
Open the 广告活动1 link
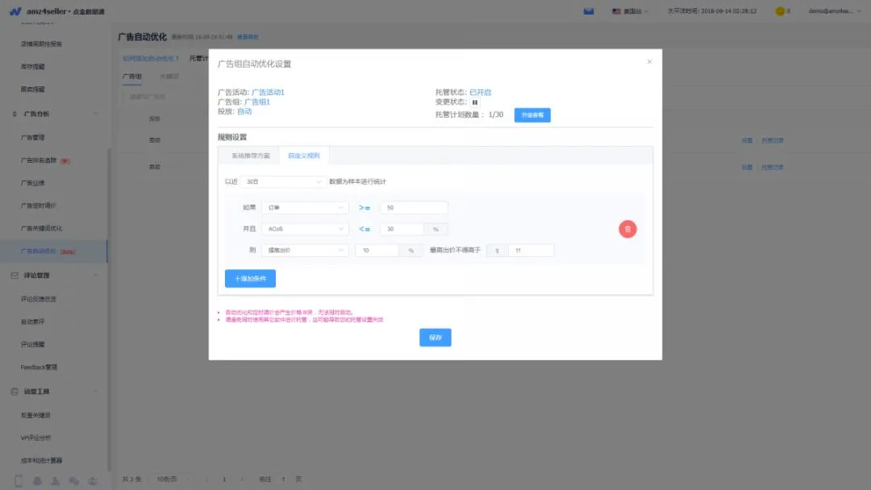point(268,92)
